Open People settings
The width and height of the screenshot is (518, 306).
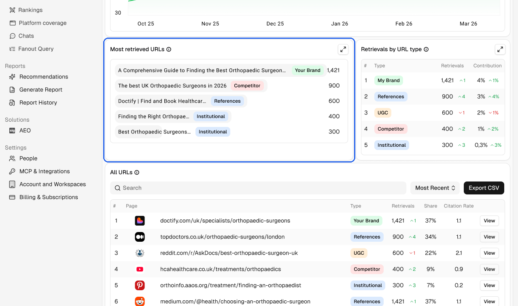click(23, 158)
